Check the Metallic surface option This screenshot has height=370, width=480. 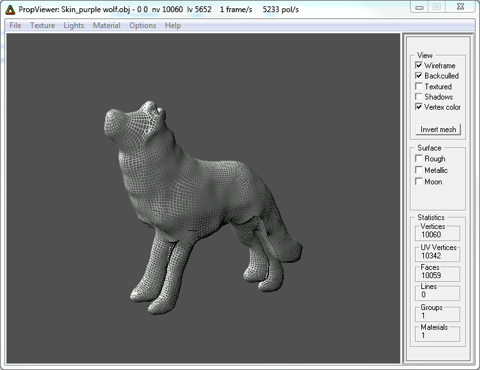click(419, 170)
